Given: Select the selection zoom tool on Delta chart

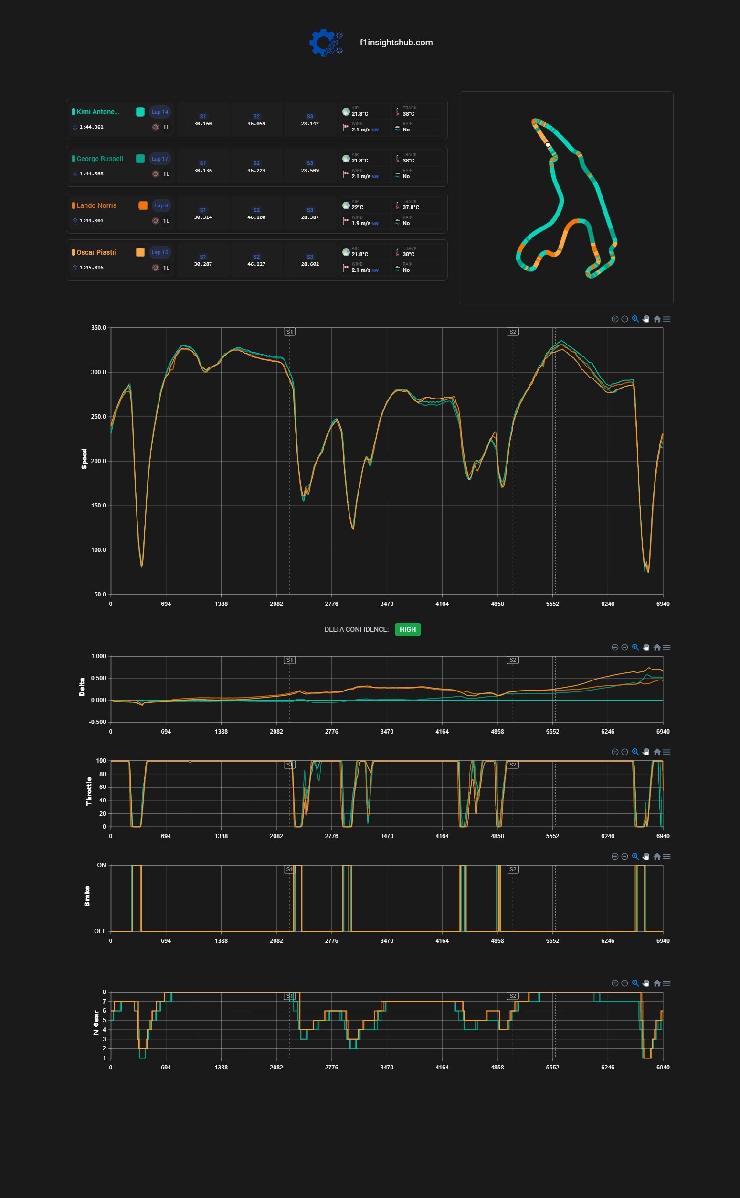Looking at the screenshot, I should (x=635, y=647).
